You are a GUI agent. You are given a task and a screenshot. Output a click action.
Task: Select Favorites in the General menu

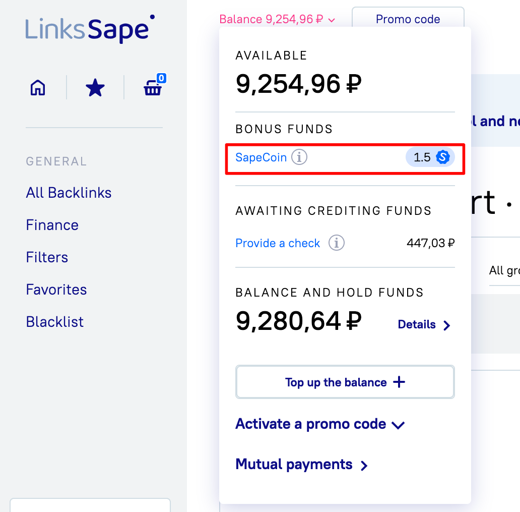pos(56,289)
